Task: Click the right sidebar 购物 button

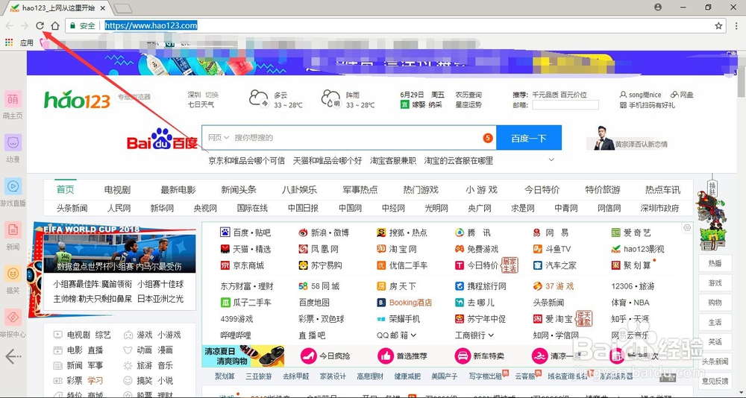Action: [715, 303]
